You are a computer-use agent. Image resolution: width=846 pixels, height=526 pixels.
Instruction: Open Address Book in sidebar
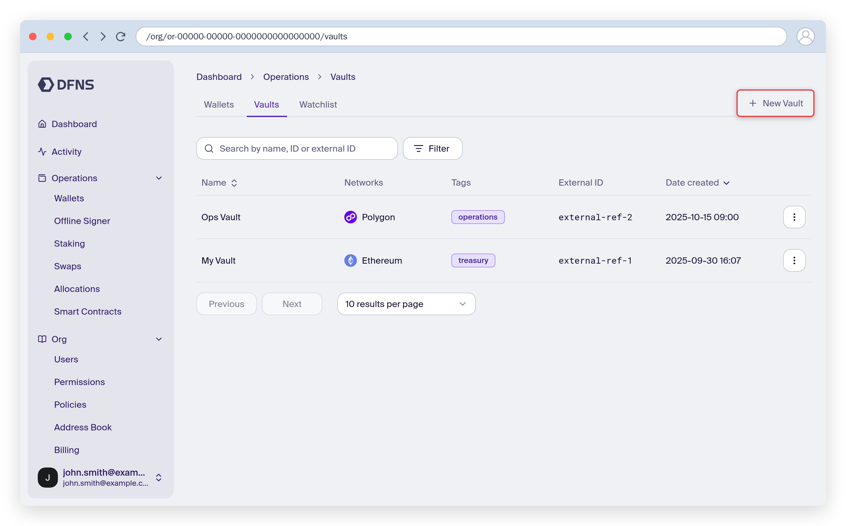(x=83, y=427)
